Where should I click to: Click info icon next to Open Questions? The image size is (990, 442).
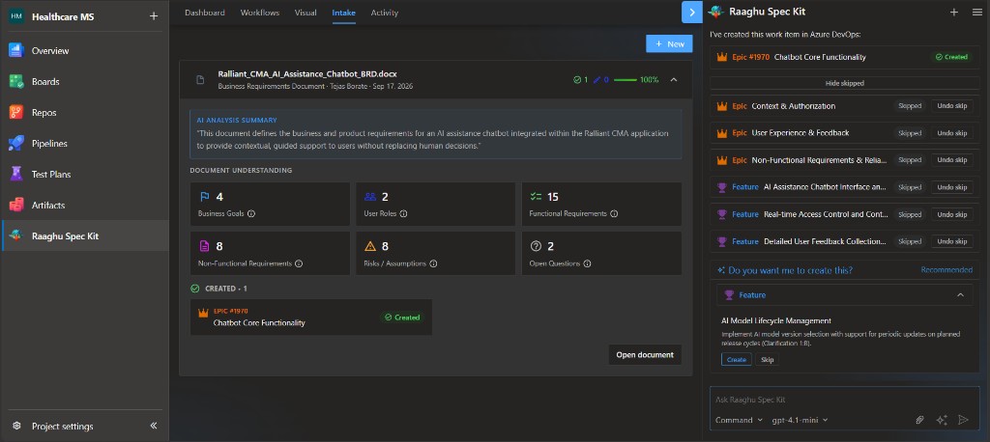(587, 263)
